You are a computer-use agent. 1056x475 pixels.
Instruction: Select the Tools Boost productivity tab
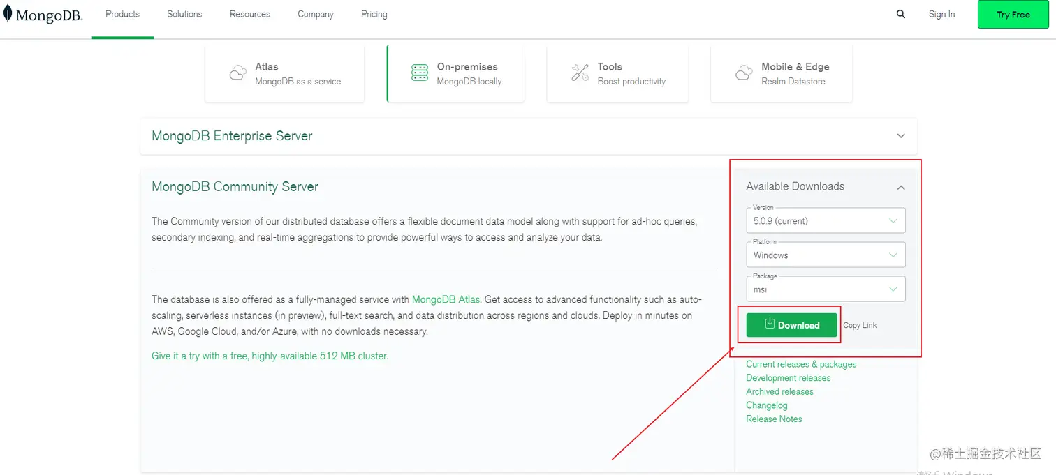tap(617, 73)
